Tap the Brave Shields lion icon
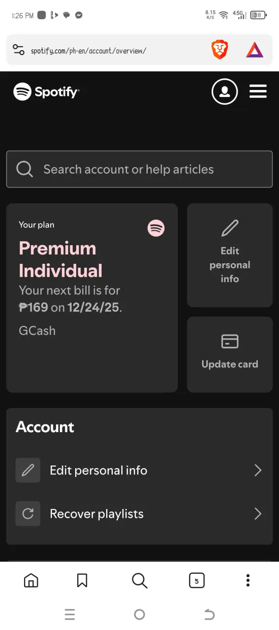Viewport: 279px width, 630px height. 220,50
